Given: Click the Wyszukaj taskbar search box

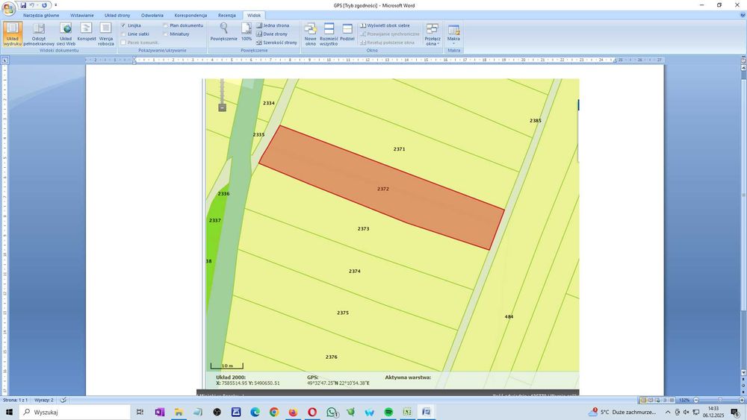Looking at the screenshot, I should 74,412.
